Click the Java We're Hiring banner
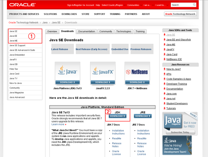Viewport: 208px width, 157px height. [177, 145]
